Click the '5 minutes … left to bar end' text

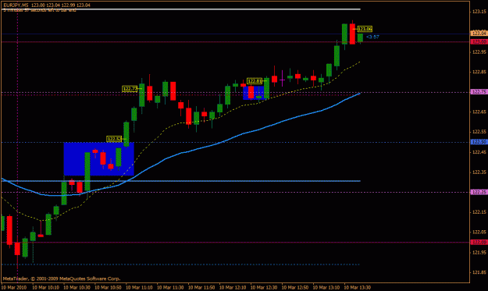[40, 10]
